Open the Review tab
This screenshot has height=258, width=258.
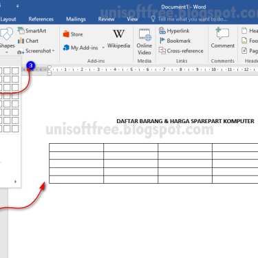[x=106, y=19]
